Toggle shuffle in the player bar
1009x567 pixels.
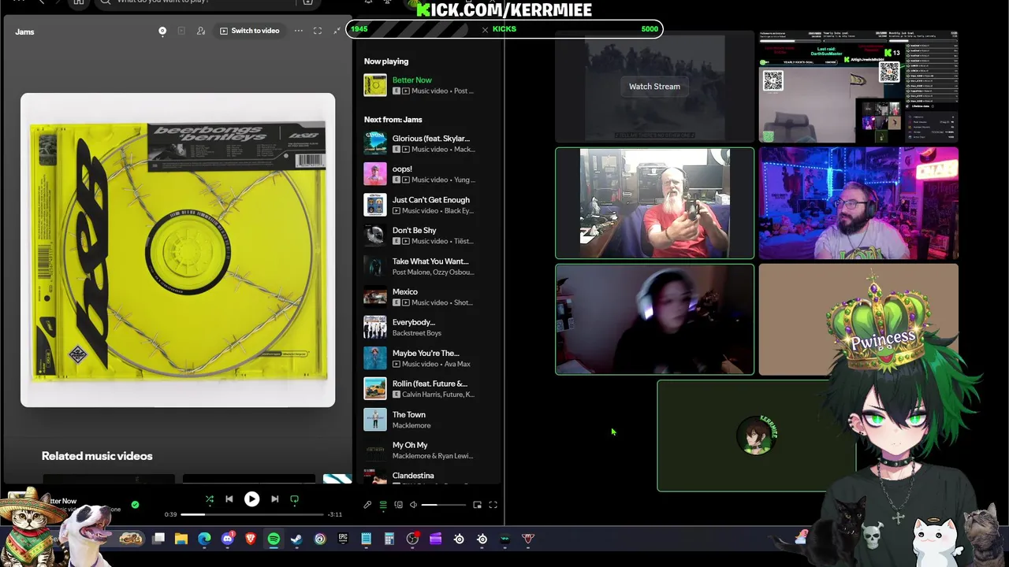pos(210,498)
